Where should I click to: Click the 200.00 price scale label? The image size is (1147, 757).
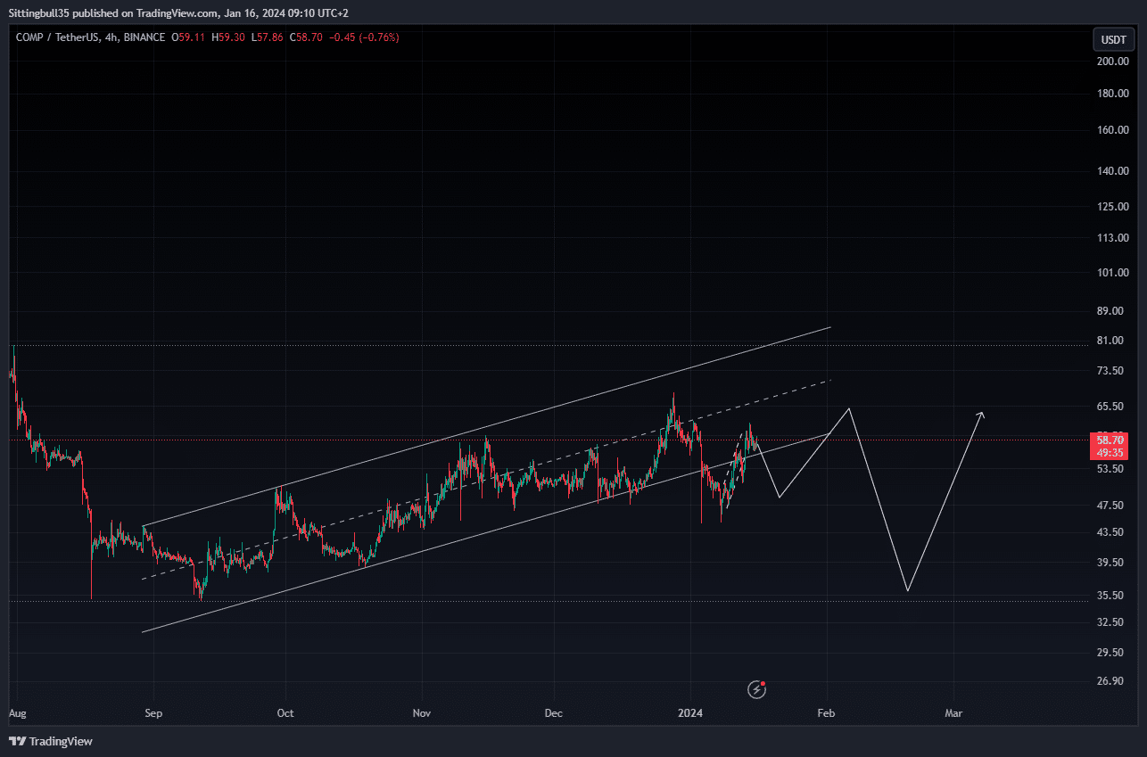point(1111,62)
